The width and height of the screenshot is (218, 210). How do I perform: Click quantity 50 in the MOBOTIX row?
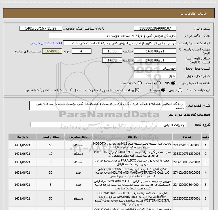pos(51,145)
